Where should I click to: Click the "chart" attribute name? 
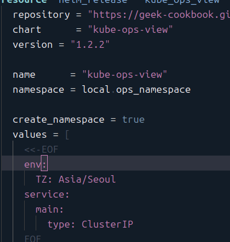coord(27,30)
